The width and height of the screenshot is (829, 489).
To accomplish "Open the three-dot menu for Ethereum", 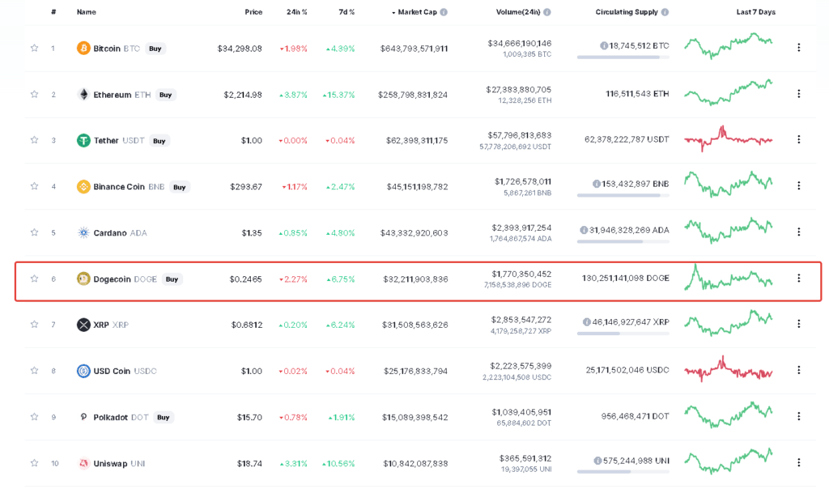I will pos(798,94).
